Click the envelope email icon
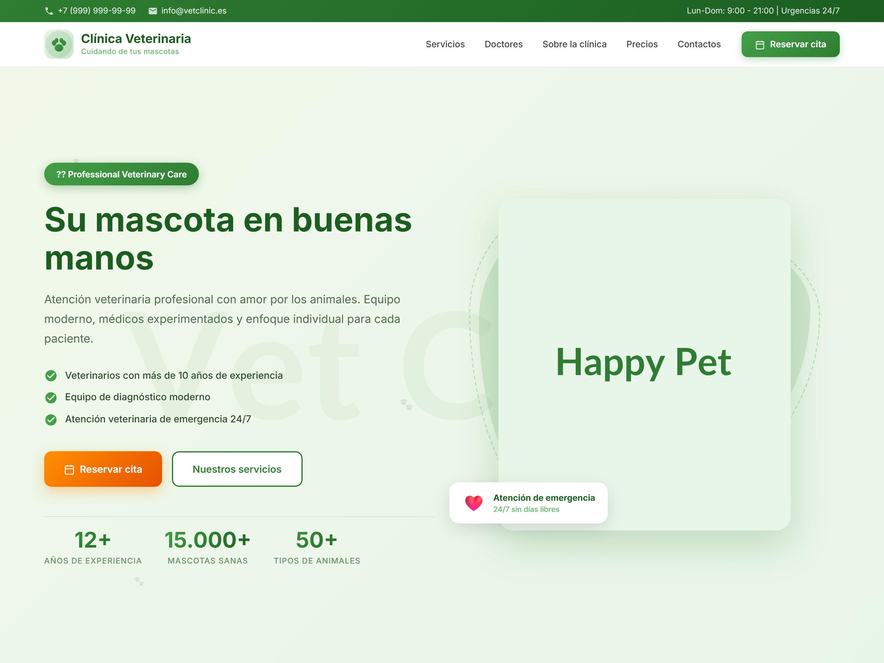This screenshot has width=884, height=663. click(x=153, y=11)
